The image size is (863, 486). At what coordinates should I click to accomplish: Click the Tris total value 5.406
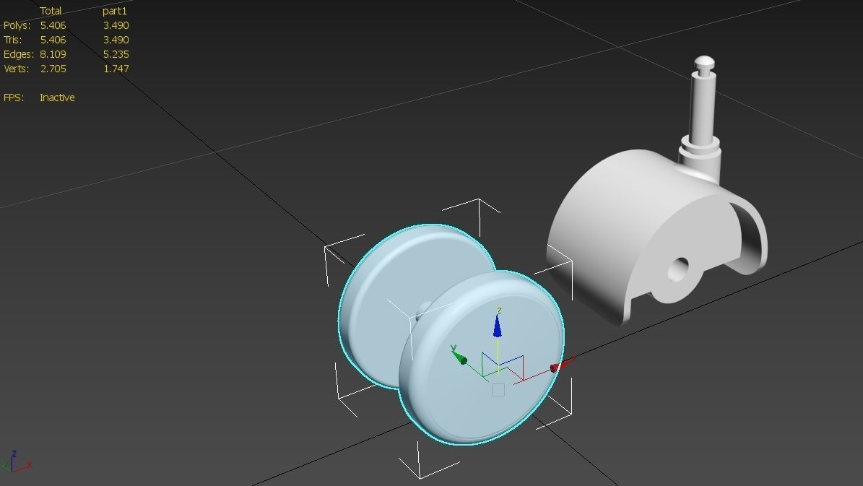(x=53, y=40)
